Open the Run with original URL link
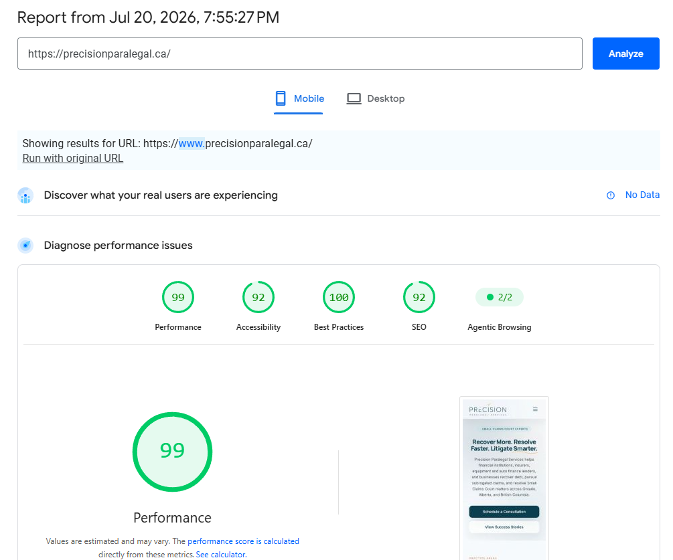The height and width of the screenshot is (560, 673). click(72, 158)
